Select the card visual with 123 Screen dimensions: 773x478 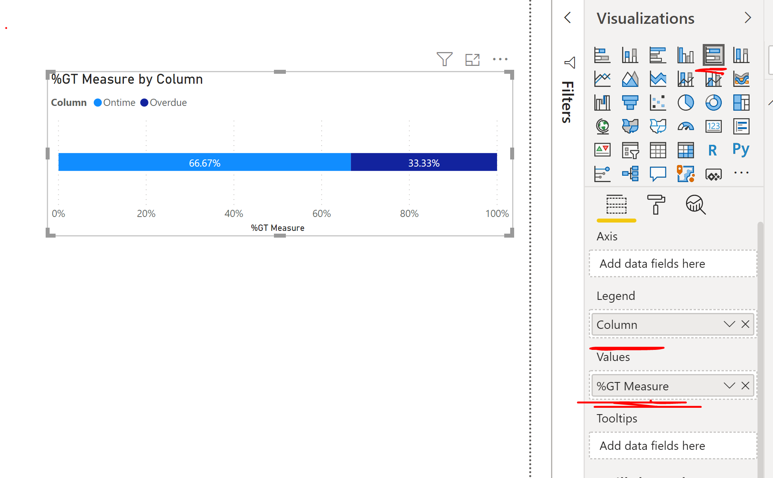tap(713, 127)
